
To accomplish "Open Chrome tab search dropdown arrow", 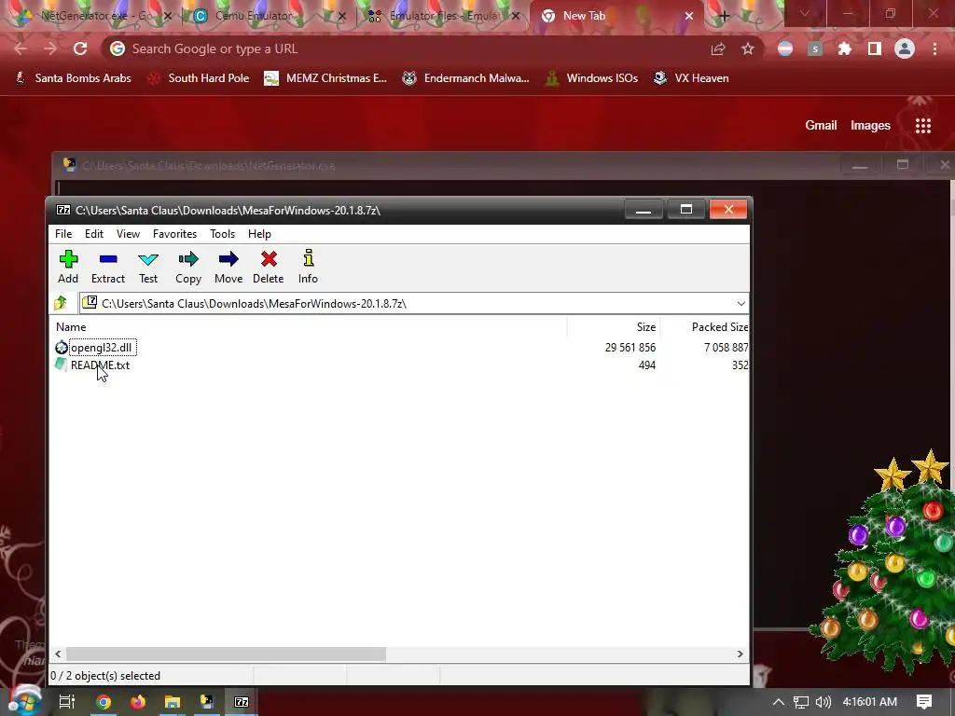I will point(805,15).
